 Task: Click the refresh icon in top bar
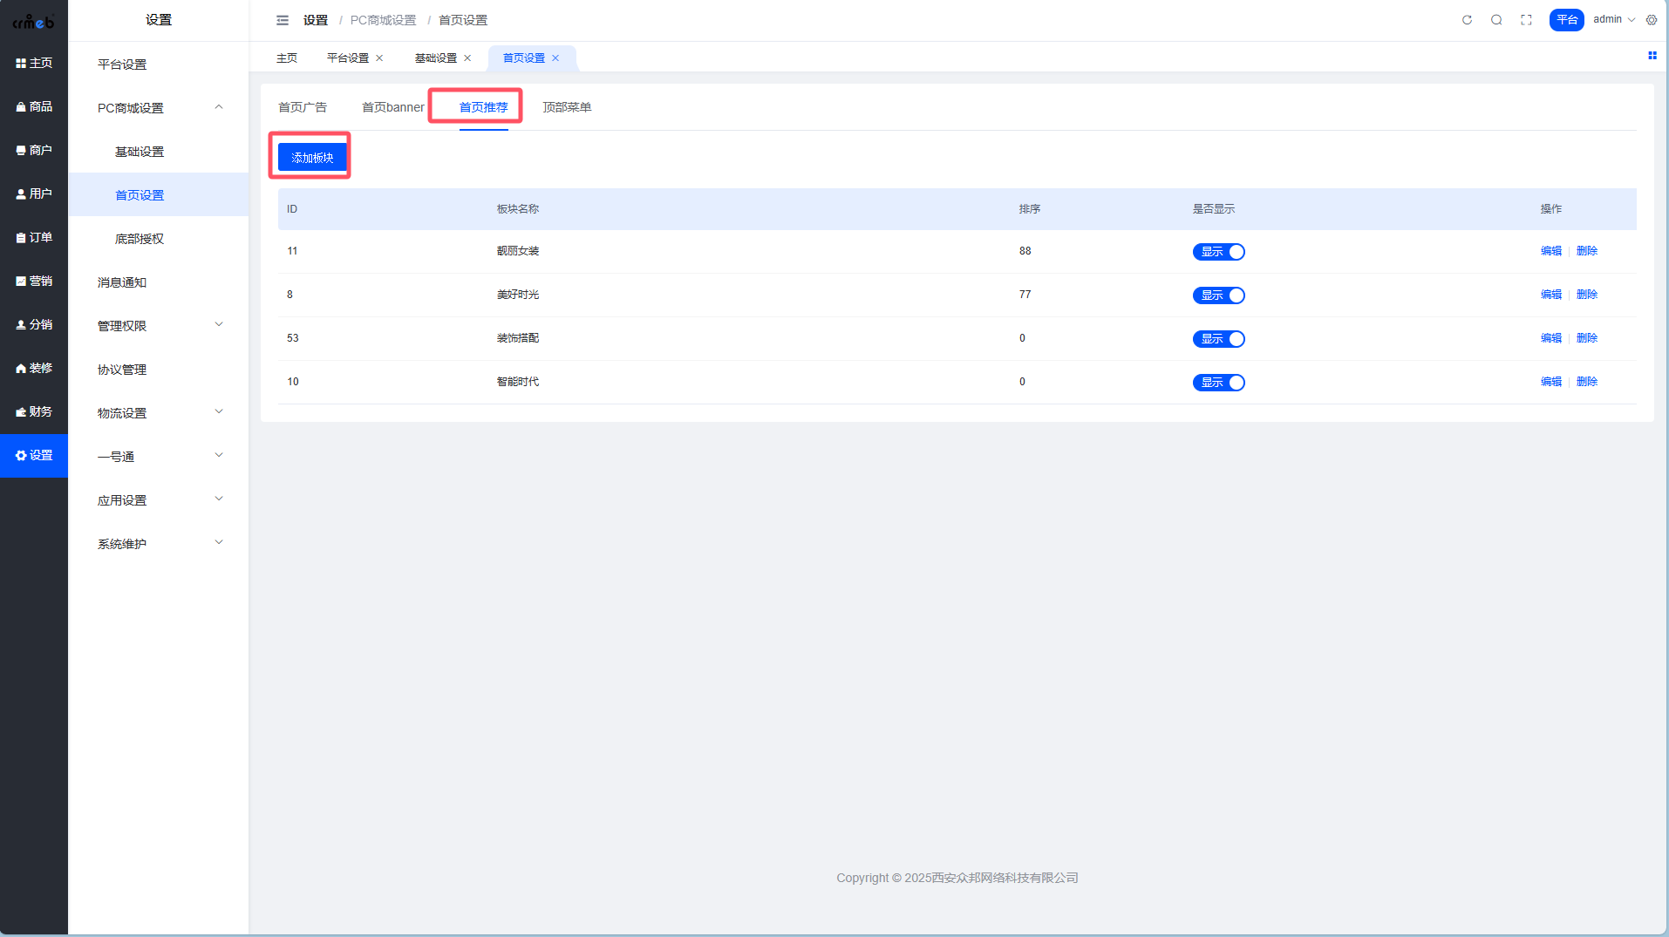[x=1467, y=20]
